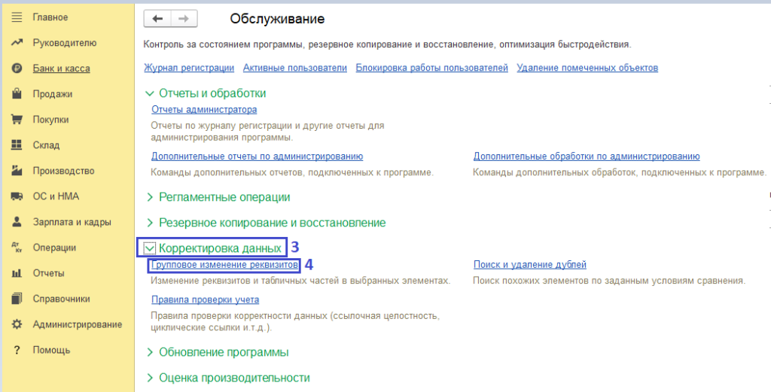
Task: Expand the Регламентные операции section
Action: coord(150,197)
